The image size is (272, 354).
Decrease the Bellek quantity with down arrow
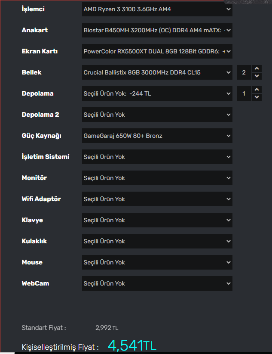257,76
